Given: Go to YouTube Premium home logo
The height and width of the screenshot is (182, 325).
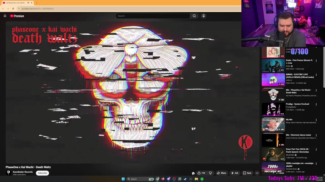Looking at the screenshot, I should [x=17, y=16].
